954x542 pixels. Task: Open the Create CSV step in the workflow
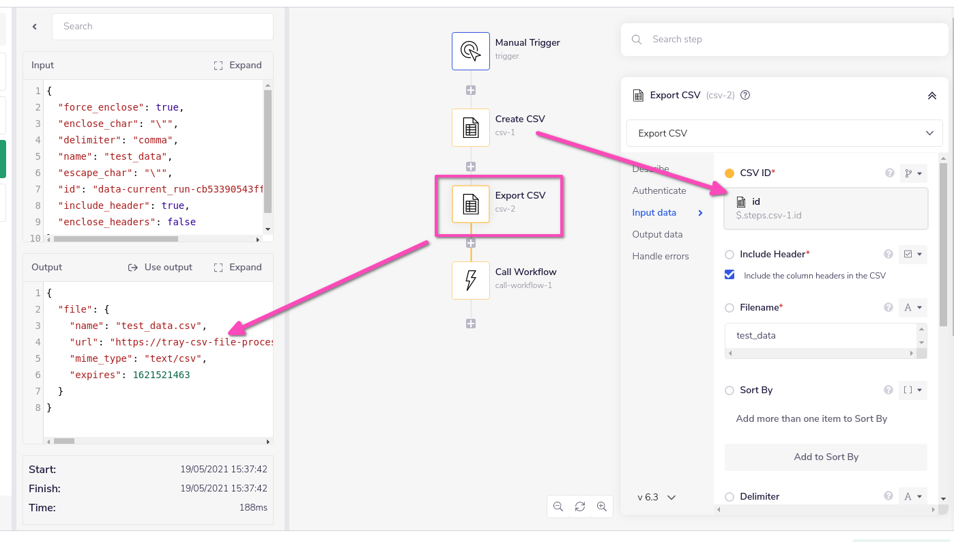pos(470,127)
